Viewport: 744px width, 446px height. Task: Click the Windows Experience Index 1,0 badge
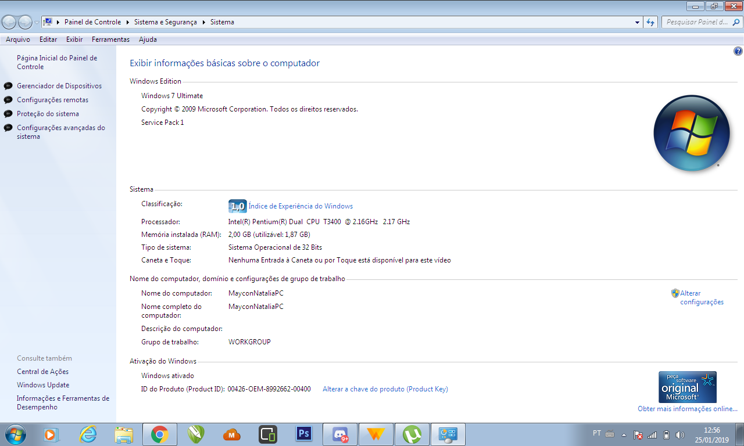click(238, 206)
